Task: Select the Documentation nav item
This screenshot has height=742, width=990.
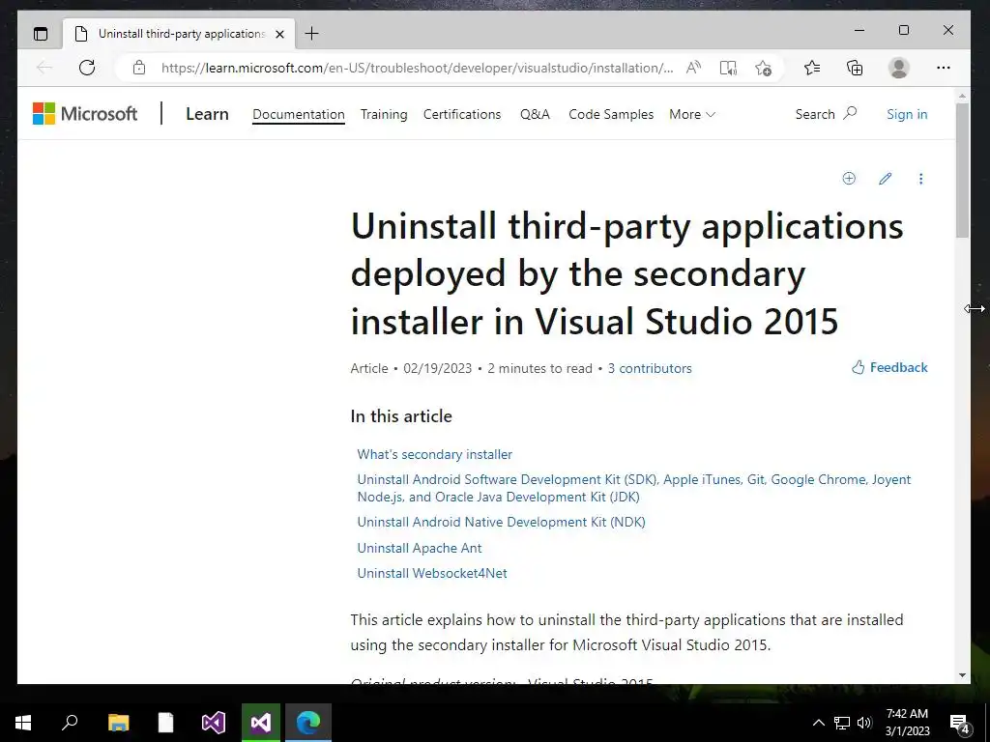Action: 299,114
